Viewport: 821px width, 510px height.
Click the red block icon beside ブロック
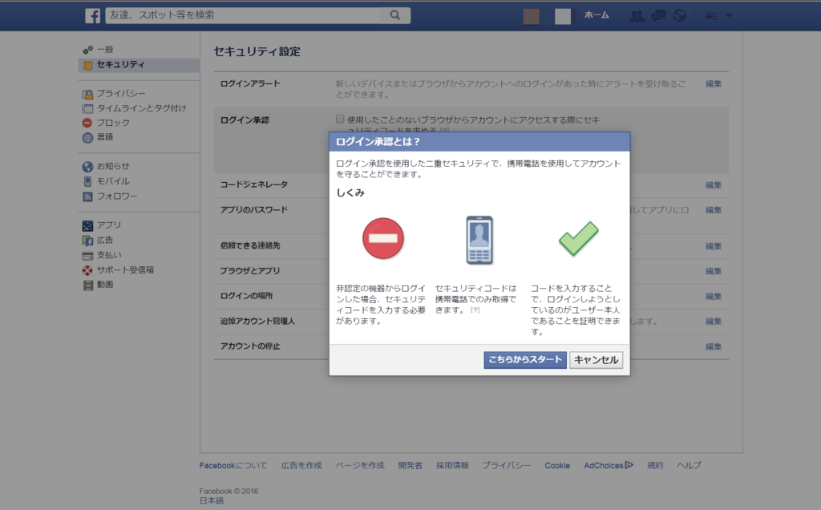(87, 123)
